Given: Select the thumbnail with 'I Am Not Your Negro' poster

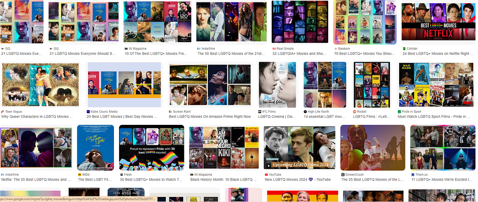Looking at the screenshot, I should [224, 148].
